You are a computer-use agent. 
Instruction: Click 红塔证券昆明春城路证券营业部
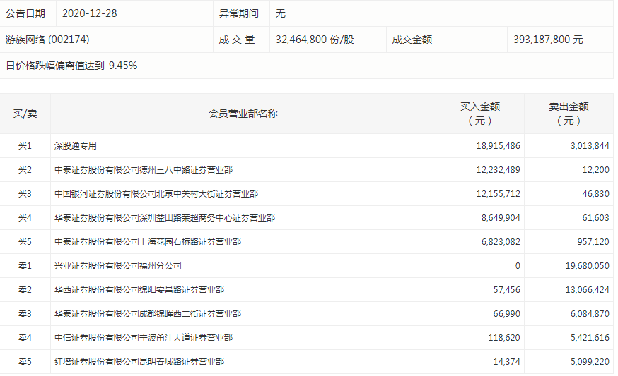(139, 362)
